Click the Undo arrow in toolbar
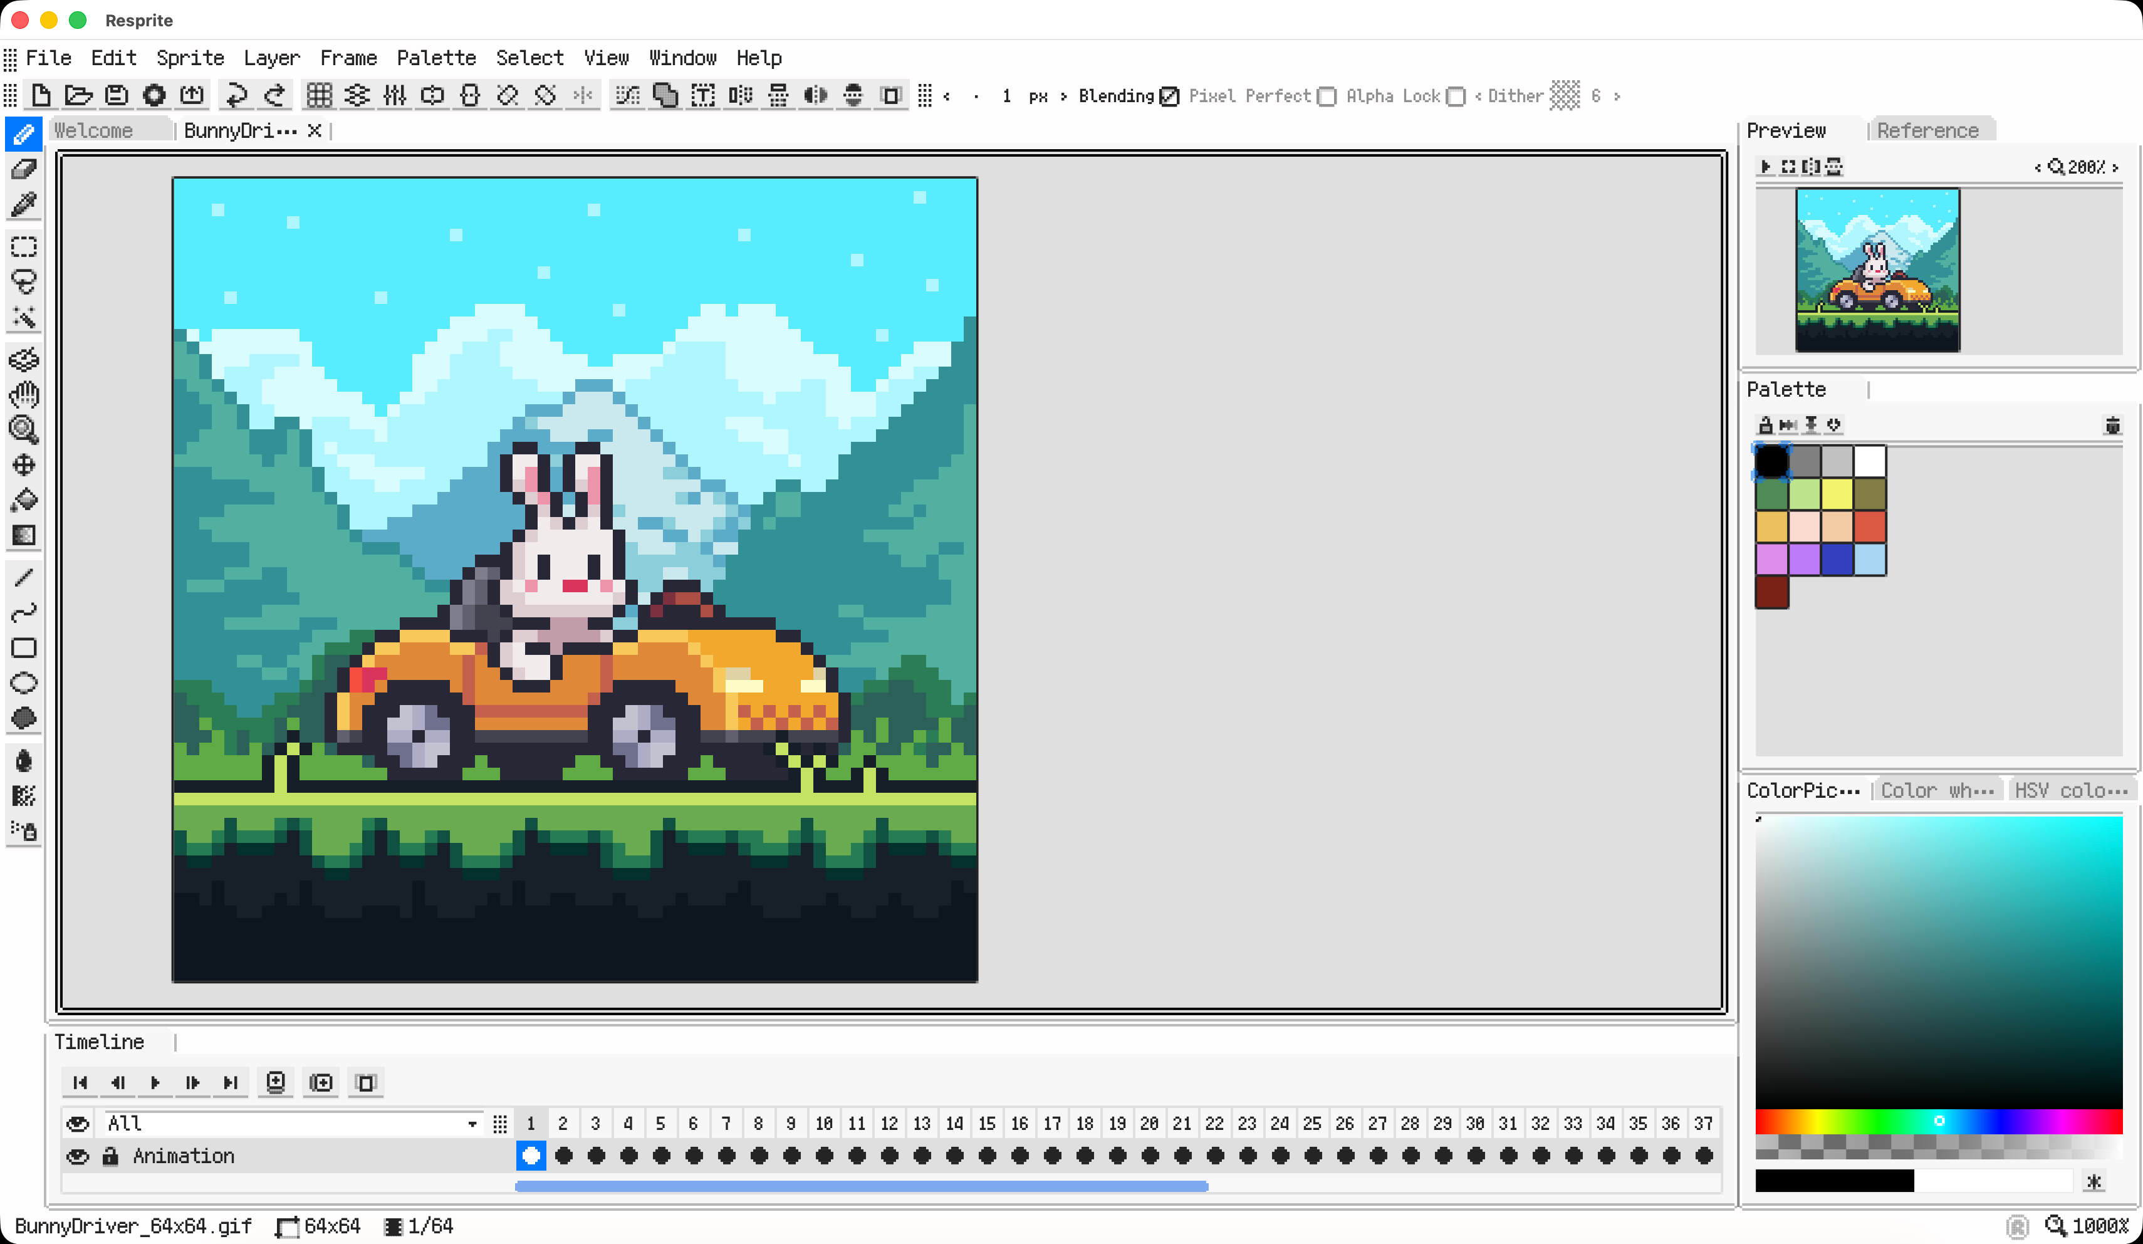Image resolution: width=2143 pixels, height=1244 pixels. click(x=236, y=95)
